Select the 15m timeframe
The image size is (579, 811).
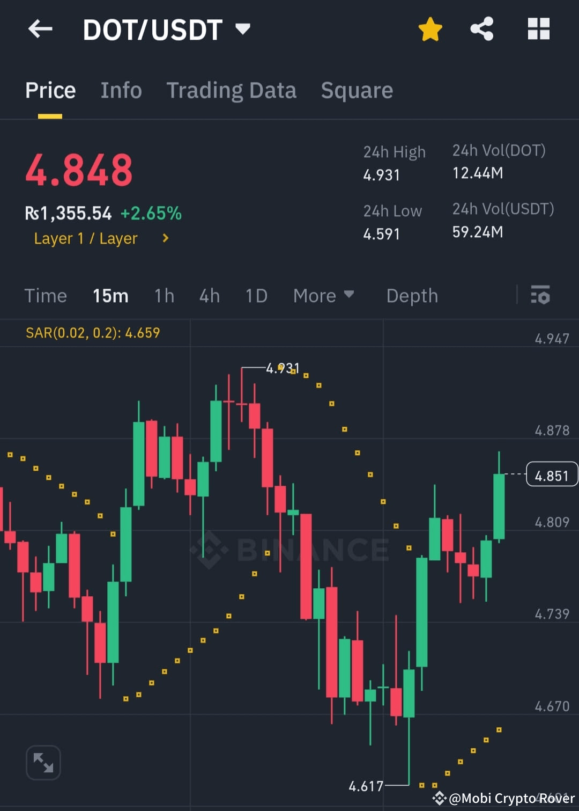[110, 296]
